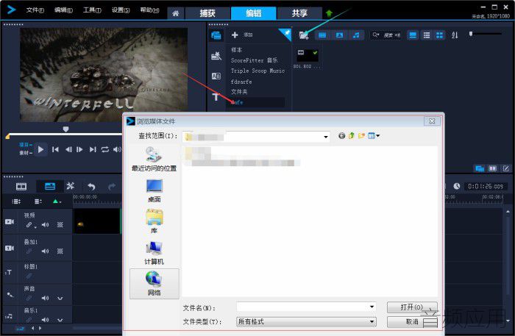Step back one frame in preview
515x336 pixels.
click(x=68, y=150)
